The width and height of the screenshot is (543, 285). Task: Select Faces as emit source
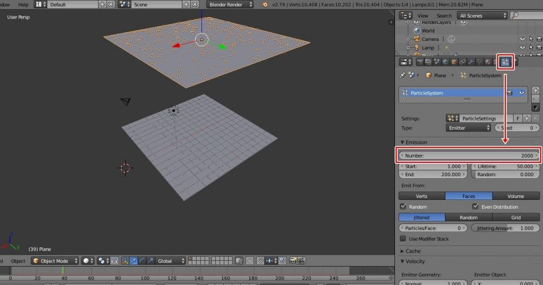click(x=469, y=196)
